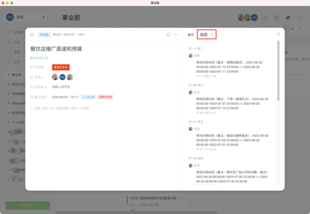Click the 优先级 priority field label
The height and width of the screenshot is (214, 310).
coord(37,67)
